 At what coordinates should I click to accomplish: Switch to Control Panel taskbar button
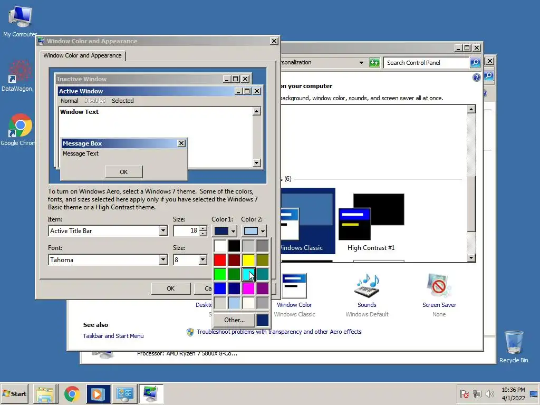[124, 394]
